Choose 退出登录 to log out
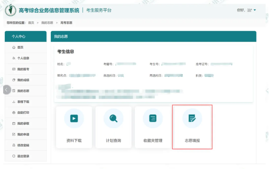 pyautogui.click(x=26, y=156)
